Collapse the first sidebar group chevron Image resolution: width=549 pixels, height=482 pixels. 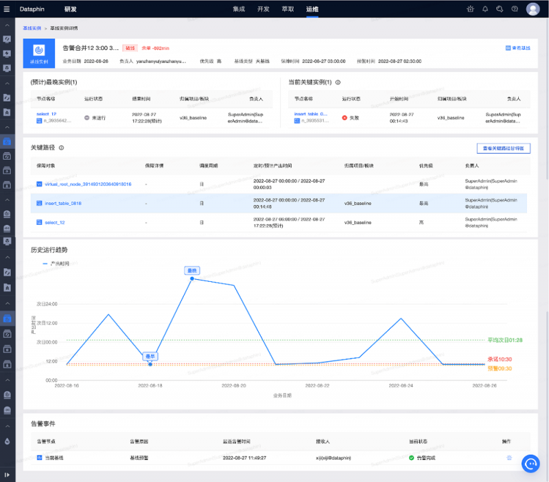[7, 26]
